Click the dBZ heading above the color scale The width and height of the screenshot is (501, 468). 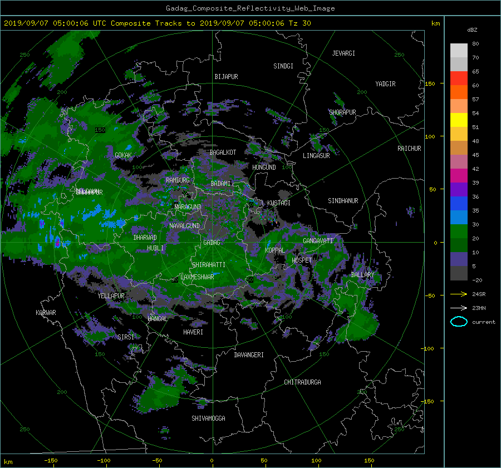pyautogui.click(x=472, y=29)
